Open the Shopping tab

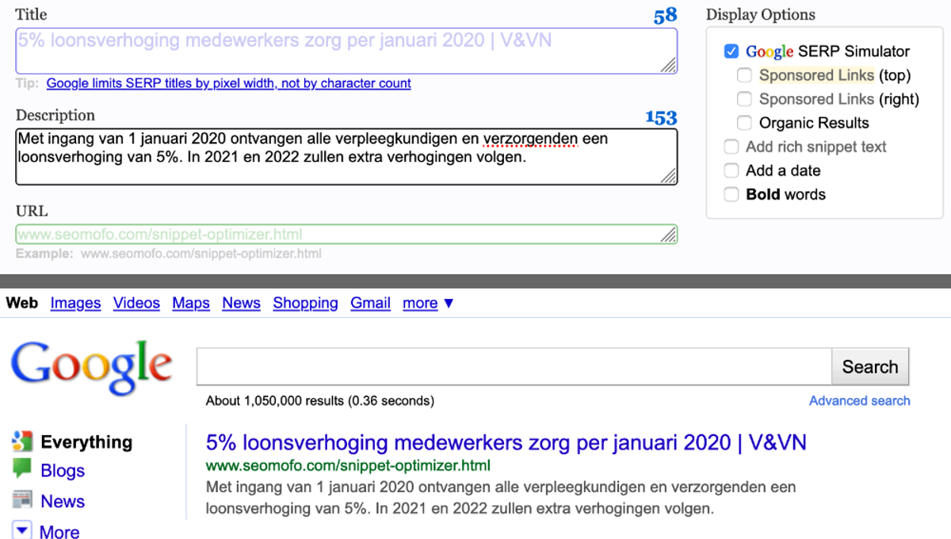[x=305, y=303]
